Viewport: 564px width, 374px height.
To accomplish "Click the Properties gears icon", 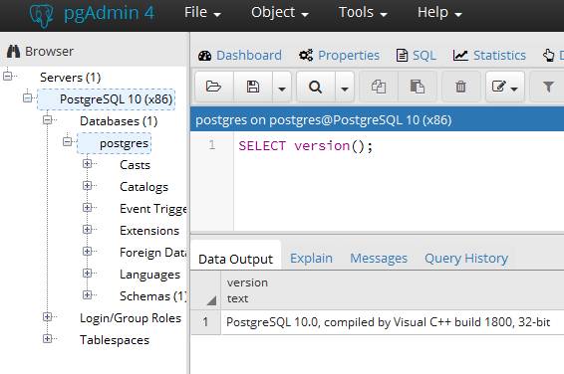I will 306,56.
